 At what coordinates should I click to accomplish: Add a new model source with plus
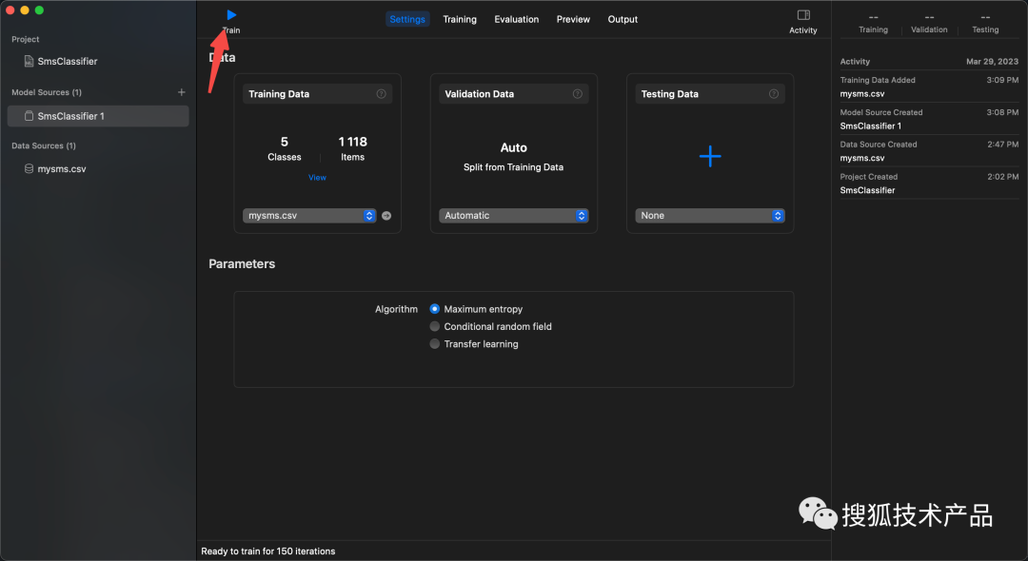pyautogui.click(x=182, y=92)
